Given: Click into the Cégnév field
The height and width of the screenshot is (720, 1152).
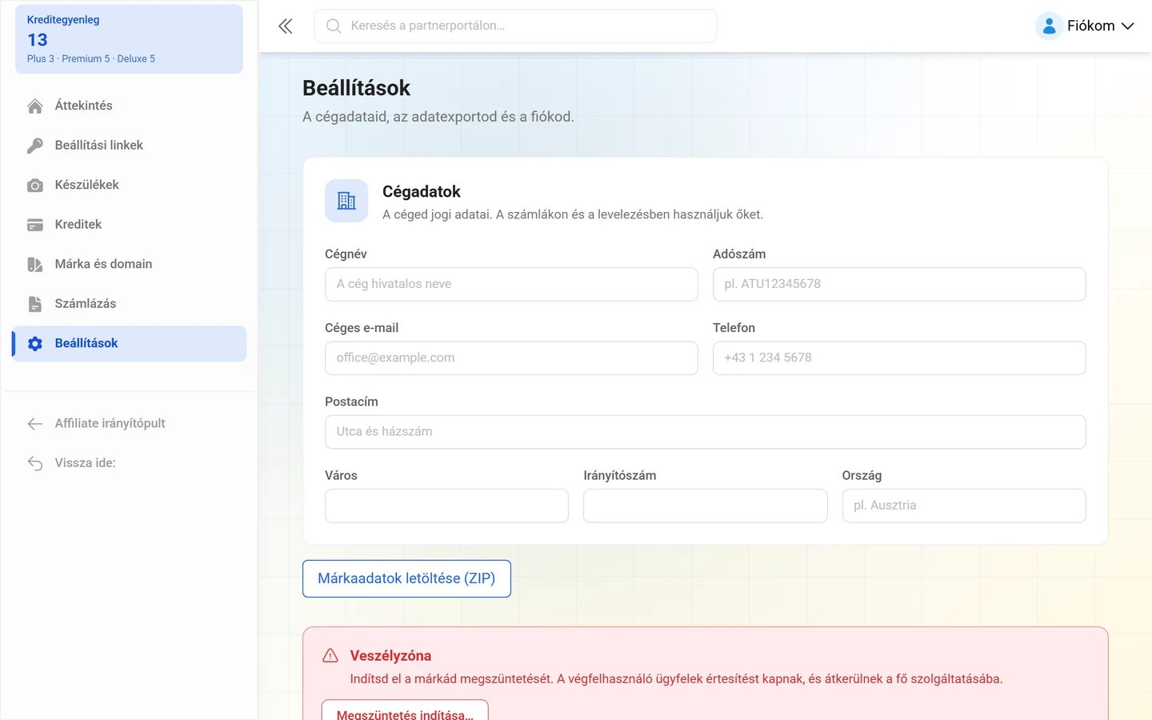Looking at the screenshot, I should (511, 284).
